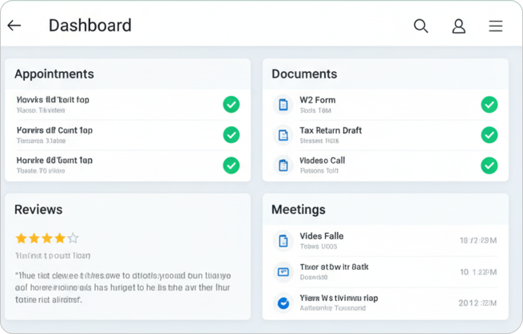Image resolution: width=523 pixels, height=334 pixels.
Task: Open the hamburger menu
Action: pyautogui.click(x=496, y=26)
